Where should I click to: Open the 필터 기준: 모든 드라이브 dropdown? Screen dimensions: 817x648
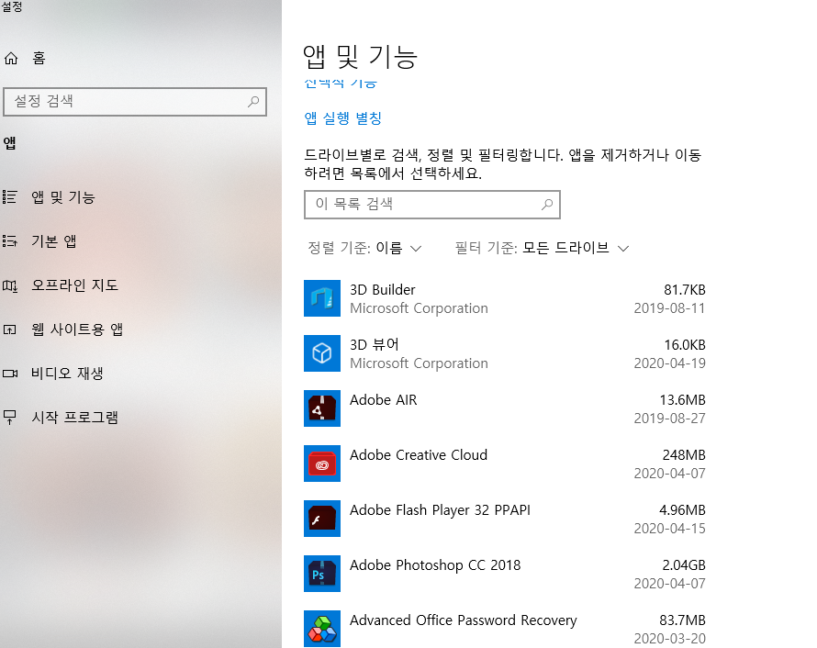click(542, 248)
